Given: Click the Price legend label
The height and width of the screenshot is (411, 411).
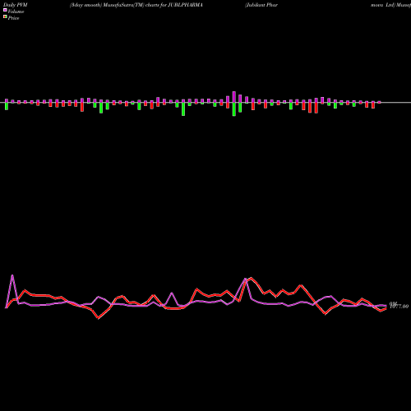Looking at the screenshot, I should point(13,18).
